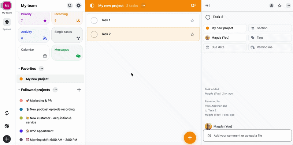Click Task 2 title in details pane
Image resolution: width=293 pixels, height=145 pixels.
[218, 17]
